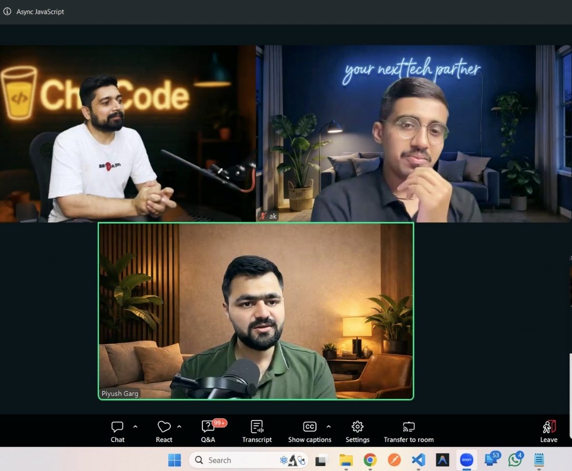Screen dimensions: 572x471
Task: Open Task View on the taskbar
Action: [321, 460]
